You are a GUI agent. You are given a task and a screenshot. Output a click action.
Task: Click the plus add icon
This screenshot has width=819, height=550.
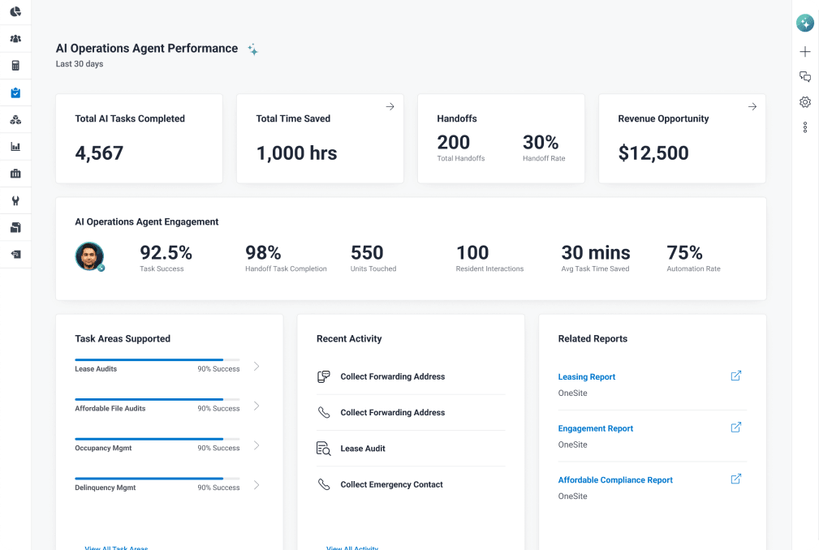tap(805, 51)
